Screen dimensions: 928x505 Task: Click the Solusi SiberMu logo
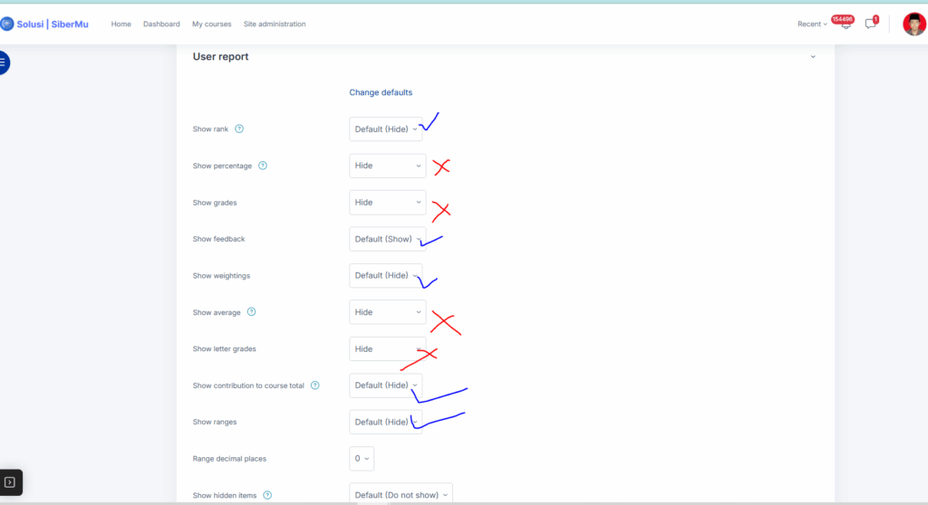[45, 24]
